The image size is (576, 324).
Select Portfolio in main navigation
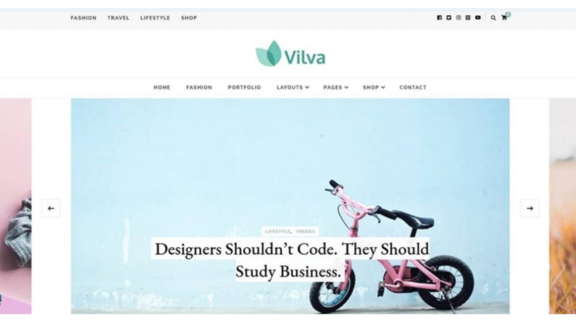coord(244,87)
